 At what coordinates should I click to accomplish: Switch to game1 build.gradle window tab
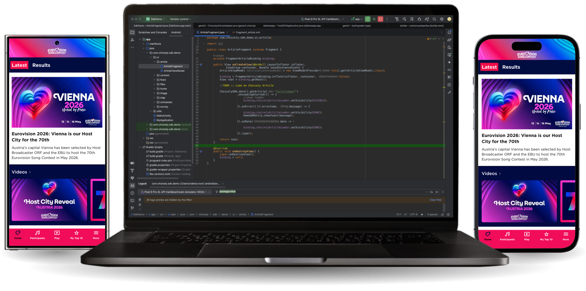(356, 26)
